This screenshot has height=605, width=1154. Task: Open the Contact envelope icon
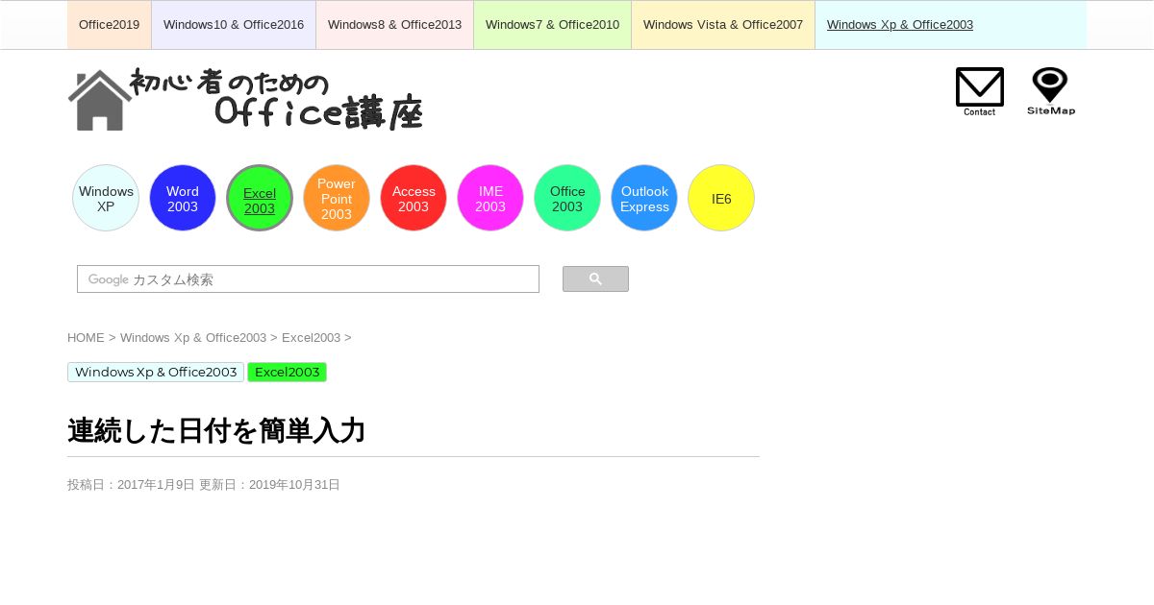click(x=980, y=91)
